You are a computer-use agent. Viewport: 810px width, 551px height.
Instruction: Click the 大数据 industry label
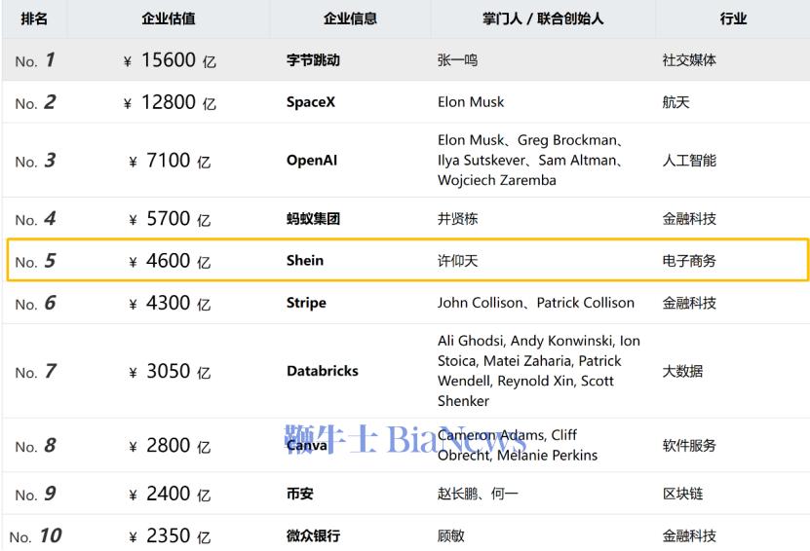tap(682, 371)
